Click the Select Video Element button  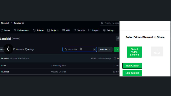click(134, 52)
